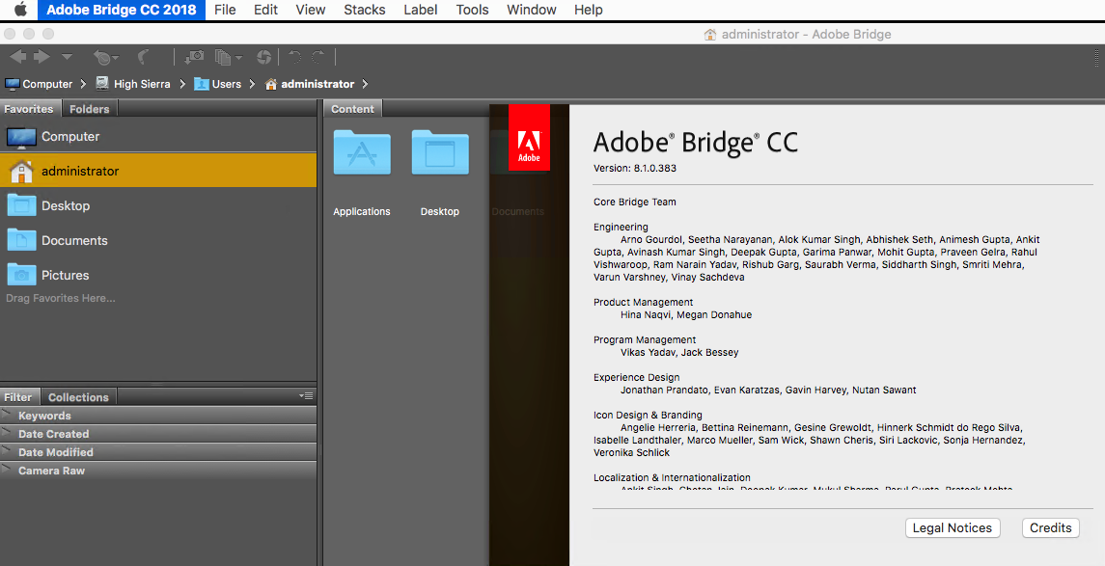Click the 'Engineering' credits heading
Image resolution: width=1105 pixels, height=566 pixels.
tap(621, 227)
